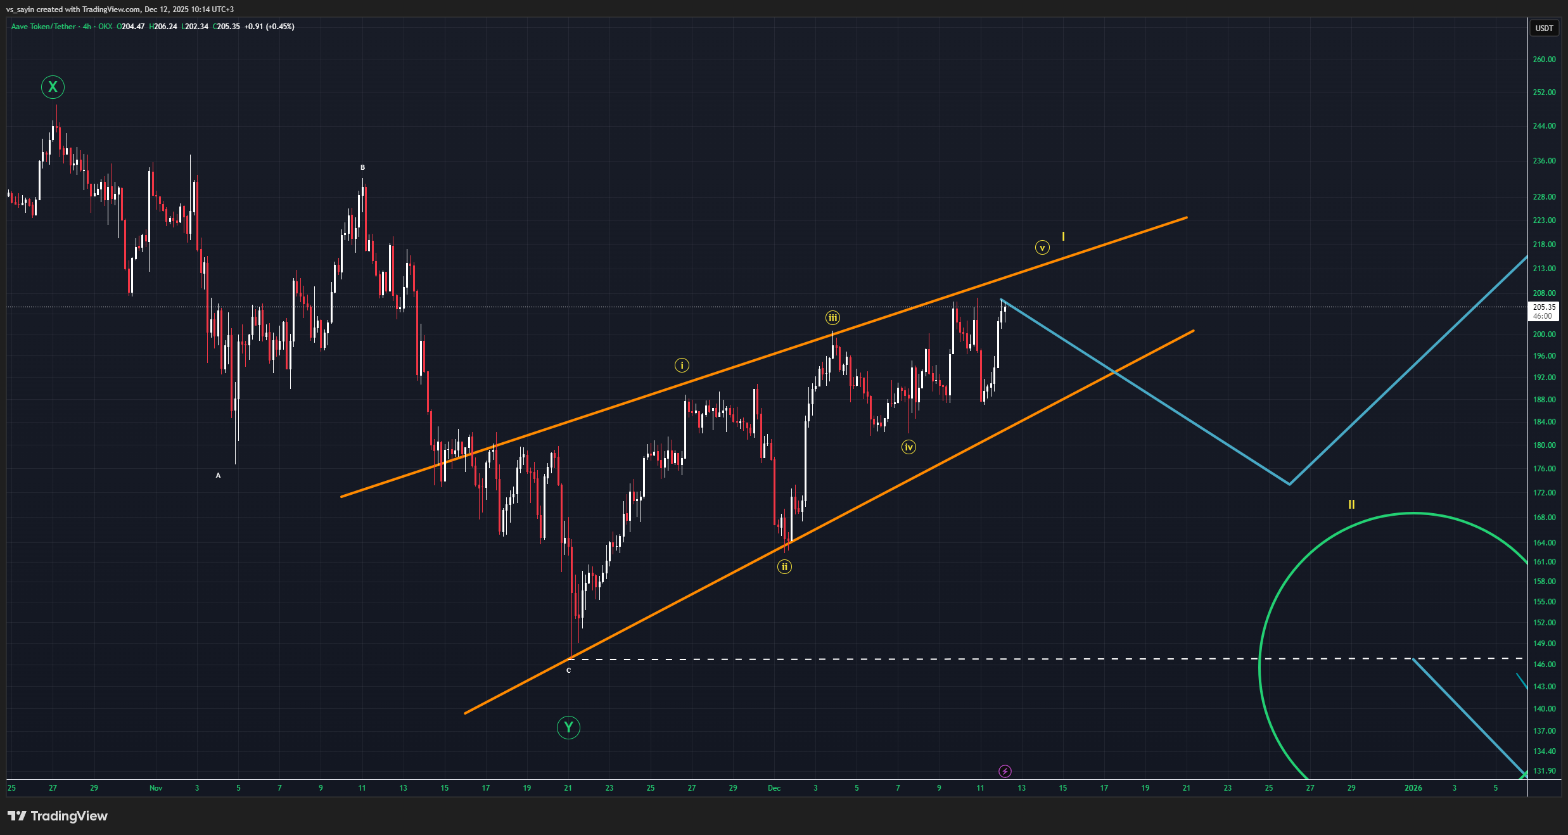Click the yellow circled iv wave marker
Screen dimensions: 1568x835
click(x=908, y=447)
